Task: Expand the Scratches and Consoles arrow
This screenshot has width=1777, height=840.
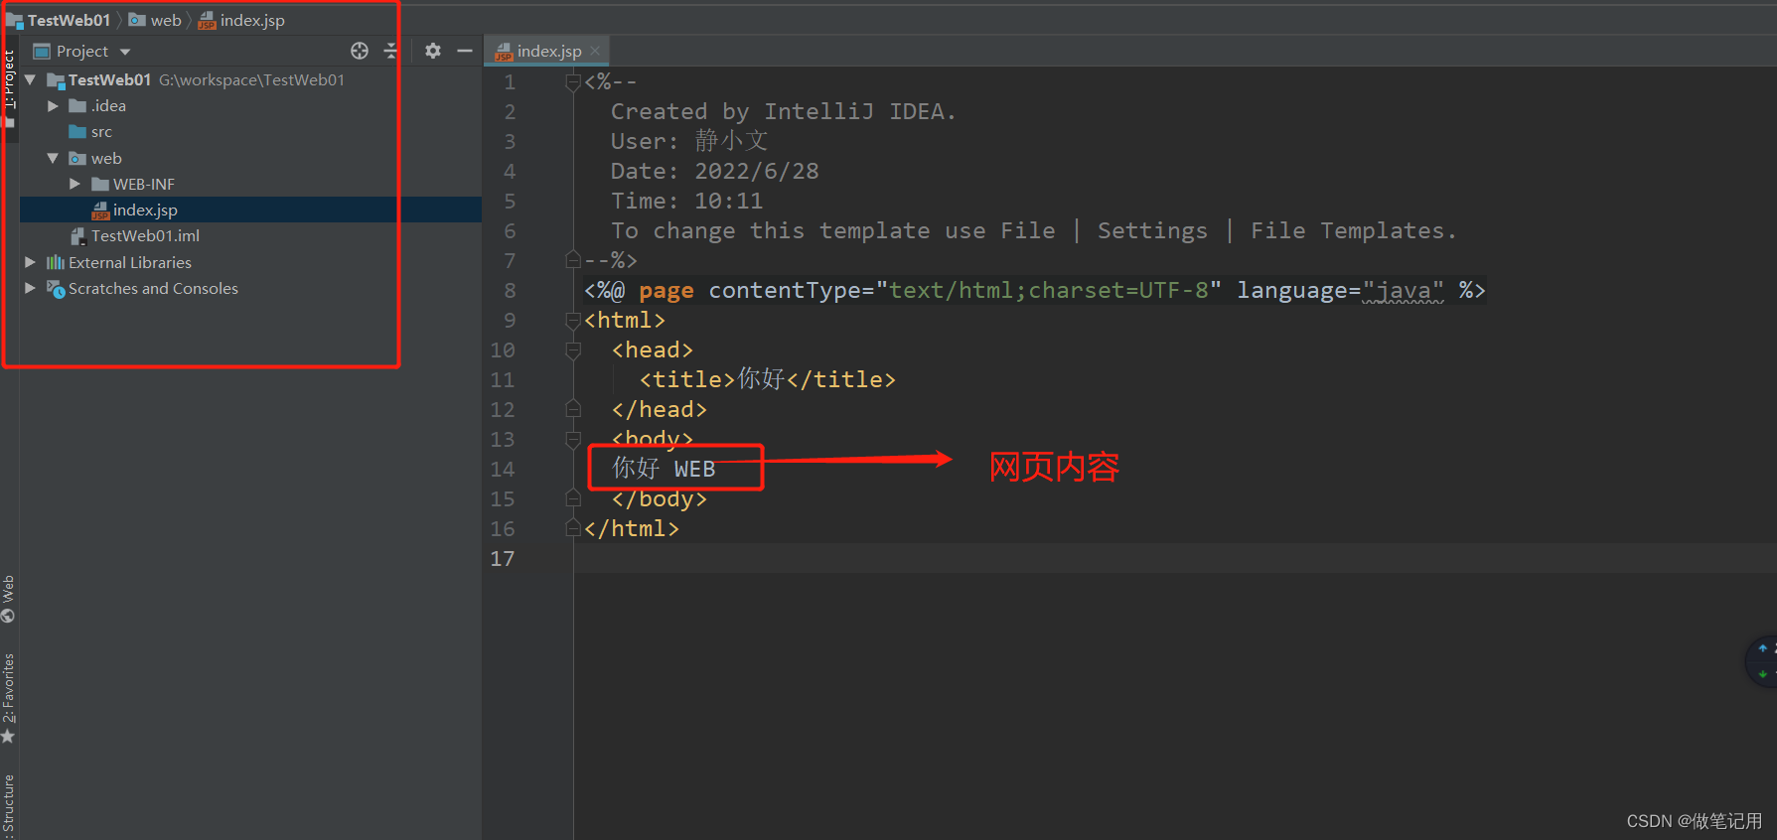Action: click(x=30, y=288)
